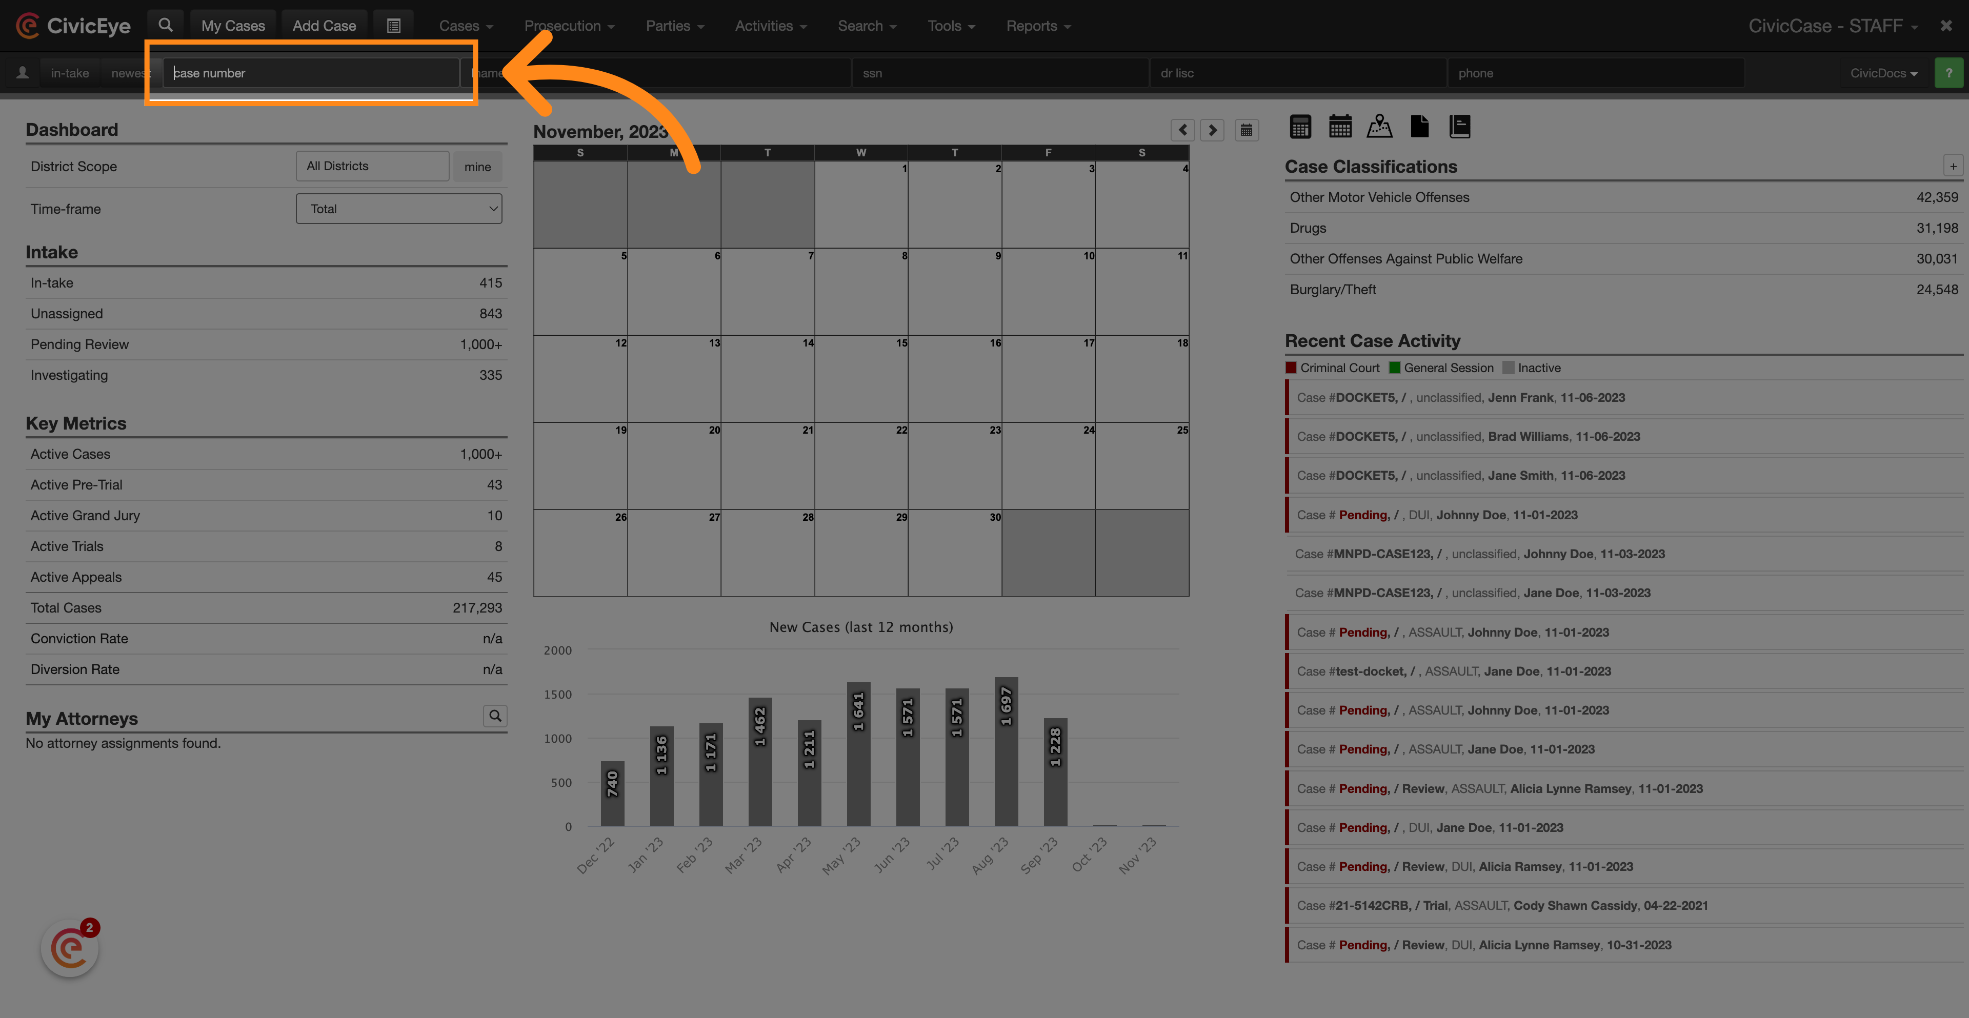This screenshot has width=1969, height=1018.
Task: Click the green help question mark button
Action: (1948, 73)
